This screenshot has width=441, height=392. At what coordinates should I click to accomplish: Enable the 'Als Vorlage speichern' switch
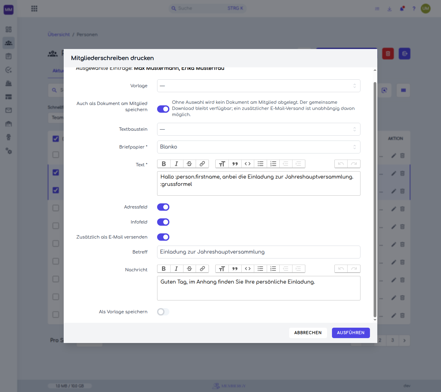click(x=163, y=312)
